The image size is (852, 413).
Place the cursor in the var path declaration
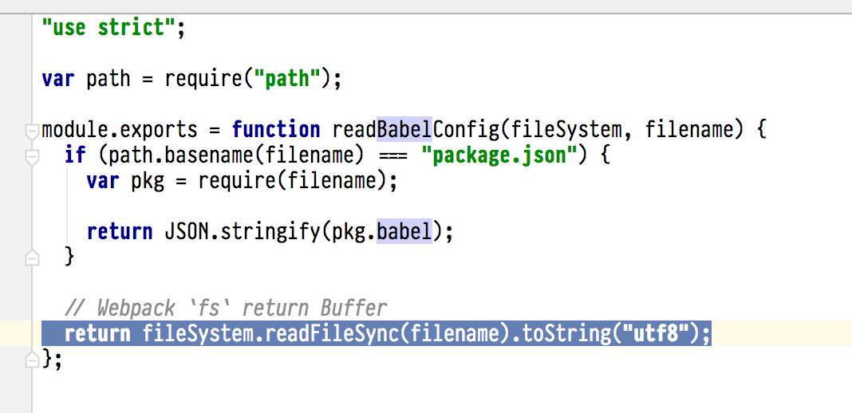191,79
